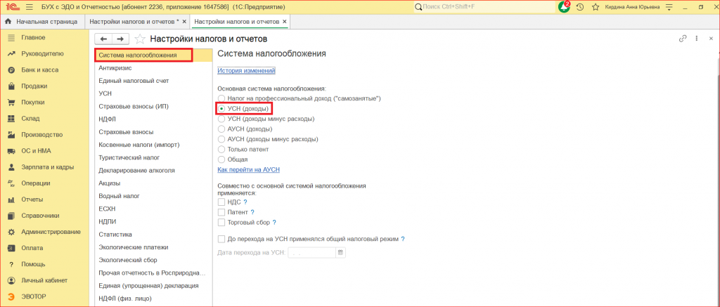Image resolution: width=720 pixels, height=307 pixels.
Task: Open Как перейти на АУСН link
Action: 248,170
